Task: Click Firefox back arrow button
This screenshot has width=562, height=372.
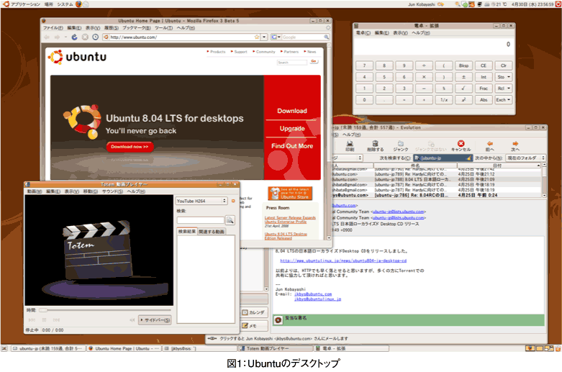Action: click(47, 37)
